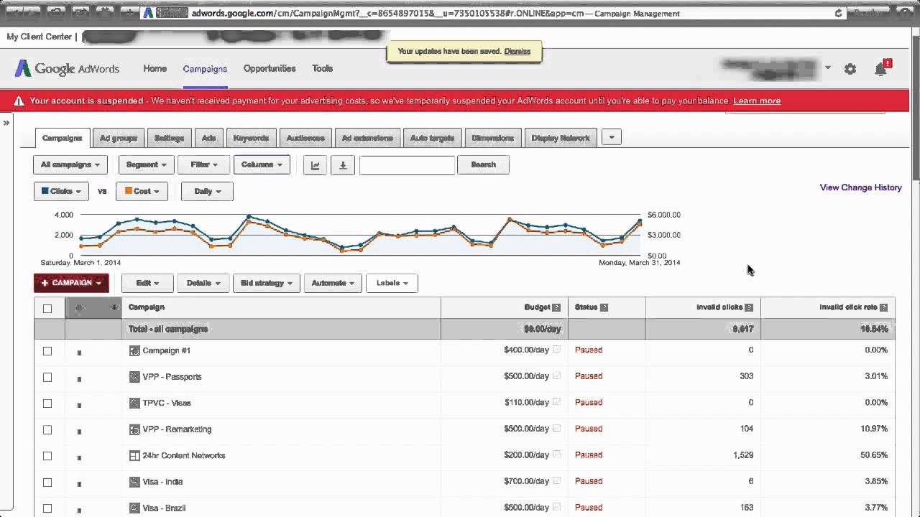920x517 pixels.
Task: Open the notifications bell
Action: tap(881, 68)
